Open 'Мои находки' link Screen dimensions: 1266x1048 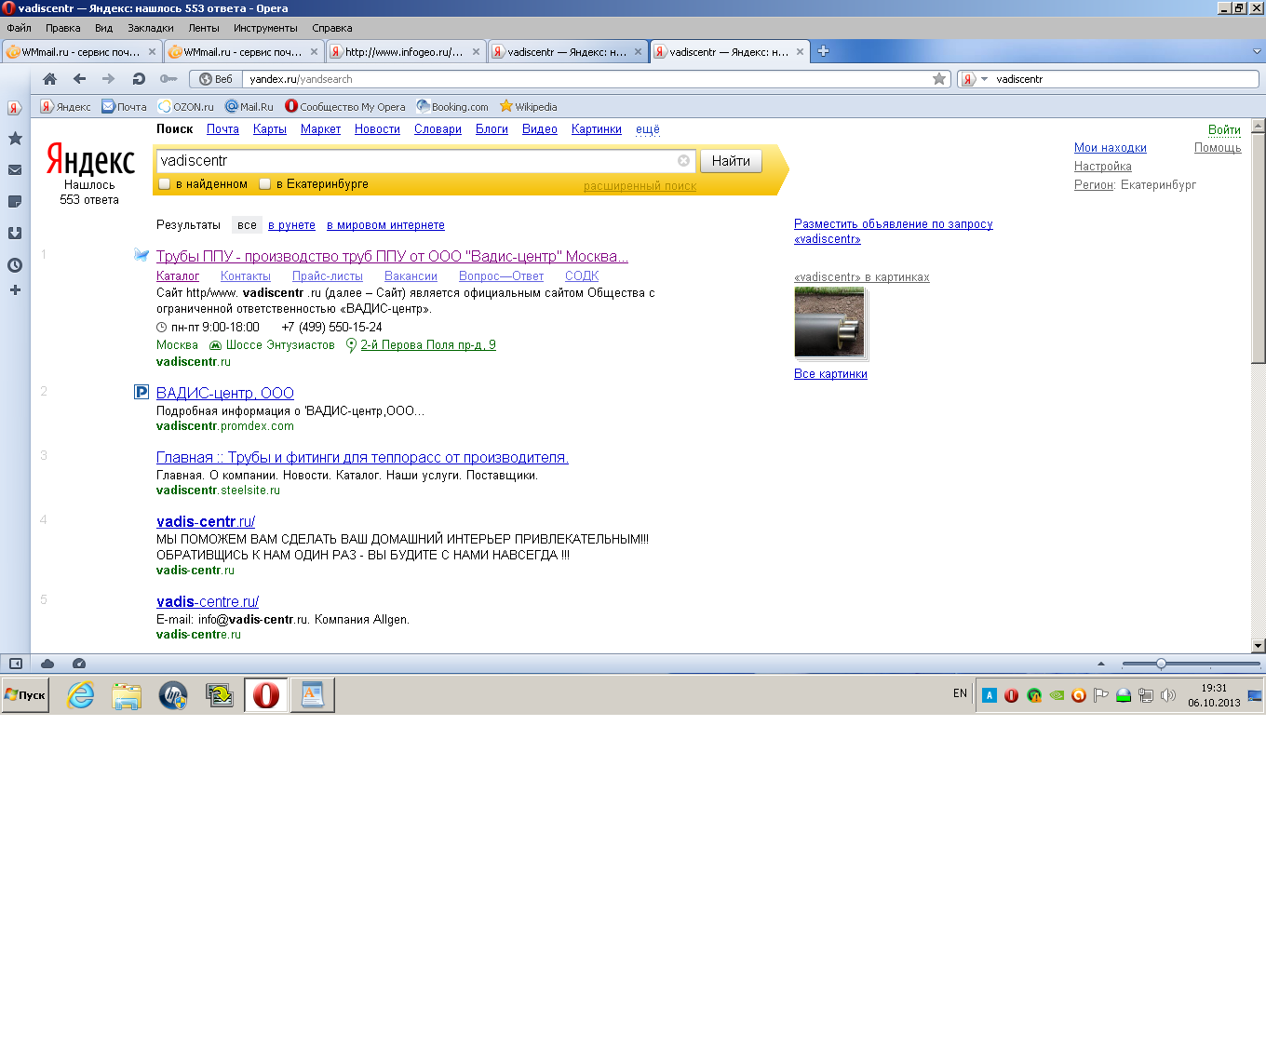(1111, 148)
